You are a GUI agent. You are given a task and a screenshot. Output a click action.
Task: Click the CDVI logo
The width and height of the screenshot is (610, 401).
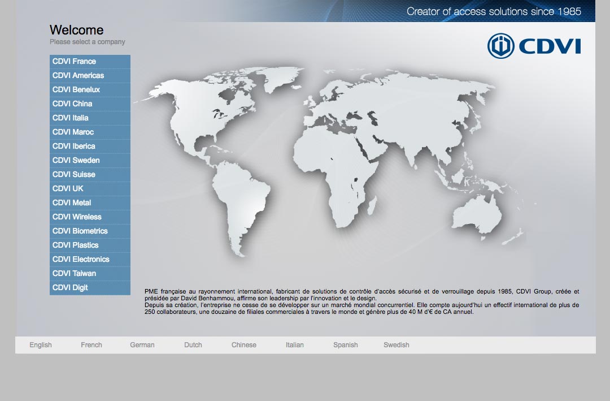[534, 46]
